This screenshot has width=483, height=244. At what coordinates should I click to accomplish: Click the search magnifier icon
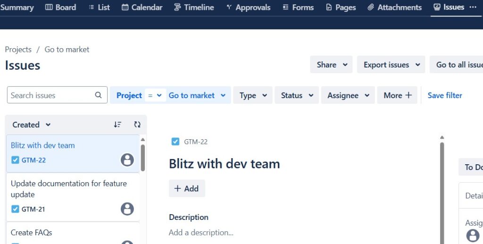[x=98, y=95]
